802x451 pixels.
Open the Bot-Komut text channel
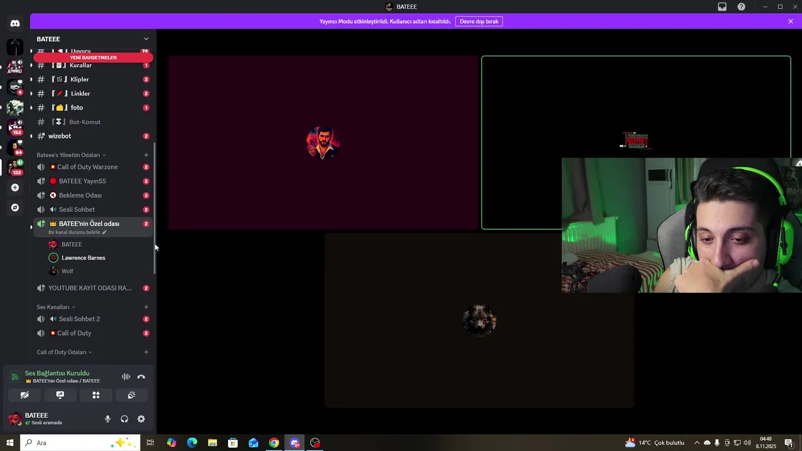tap(93, 122)
